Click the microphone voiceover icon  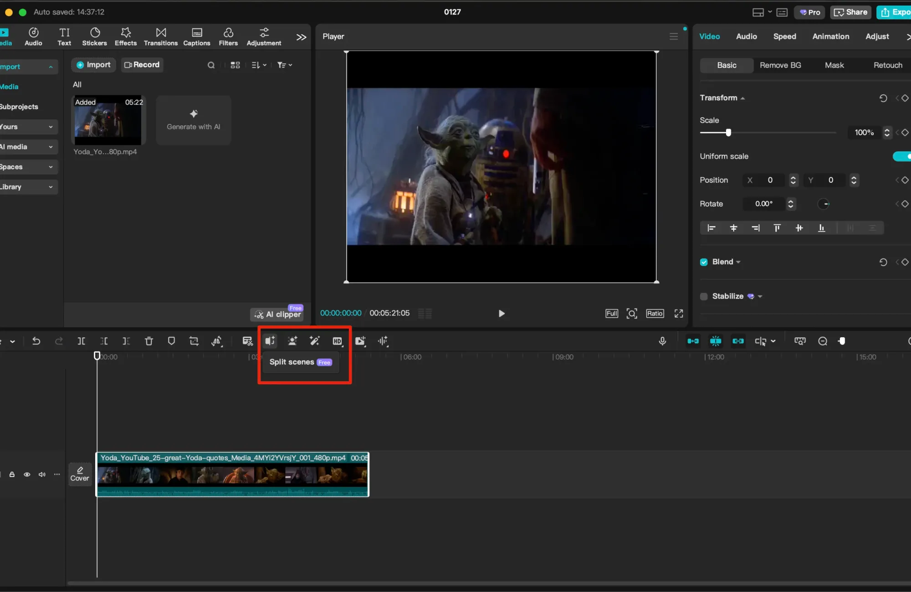[662, 341]
